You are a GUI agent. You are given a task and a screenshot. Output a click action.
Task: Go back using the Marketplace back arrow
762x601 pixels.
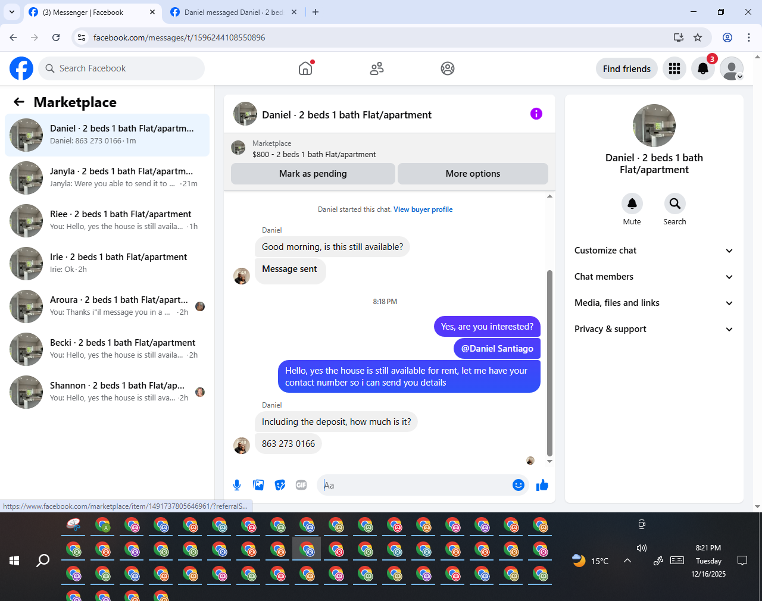[x=19, y=102]
